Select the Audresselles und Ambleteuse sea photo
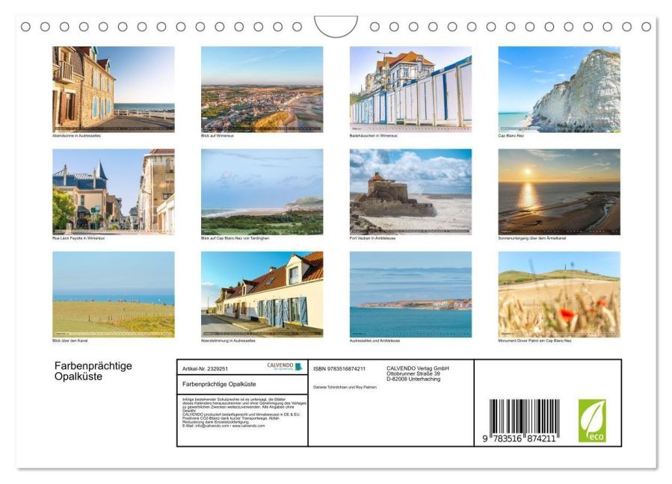Viewport: 672px width, 484px height. [x=410, y=294]
